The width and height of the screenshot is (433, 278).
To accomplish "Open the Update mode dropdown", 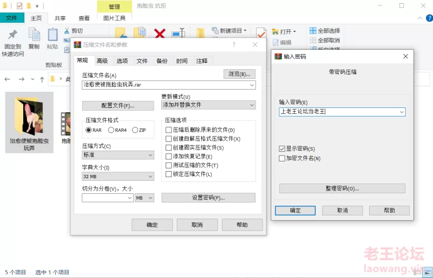I will click(208, 105).
